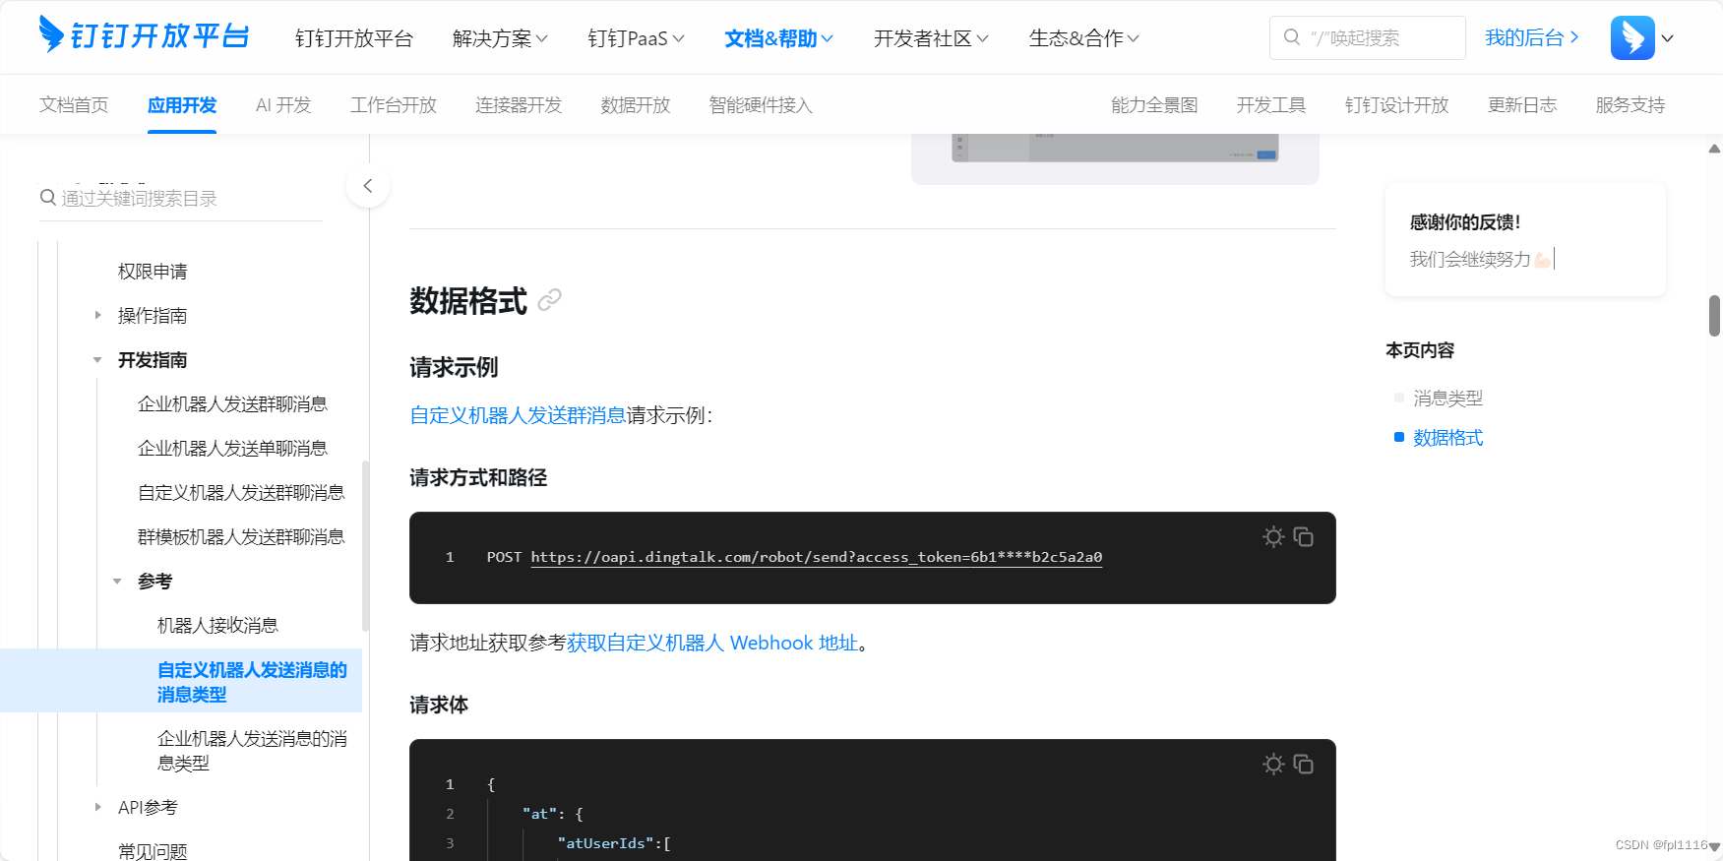Open the 生态&合作 dropdown
1723x861 pixels.
pyautogui.click(x=1083, y=38)
